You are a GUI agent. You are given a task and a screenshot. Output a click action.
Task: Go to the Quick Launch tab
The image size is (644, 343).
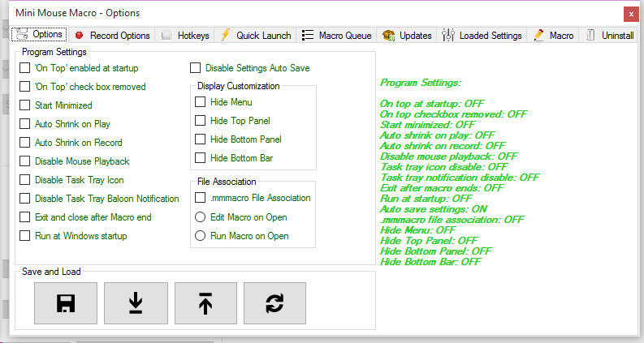(x=256, y=36)
